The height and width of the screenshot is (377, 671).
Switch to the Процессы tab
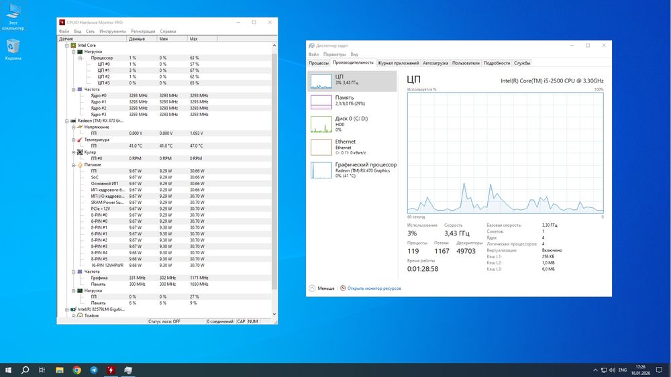(x=319, y=63)
